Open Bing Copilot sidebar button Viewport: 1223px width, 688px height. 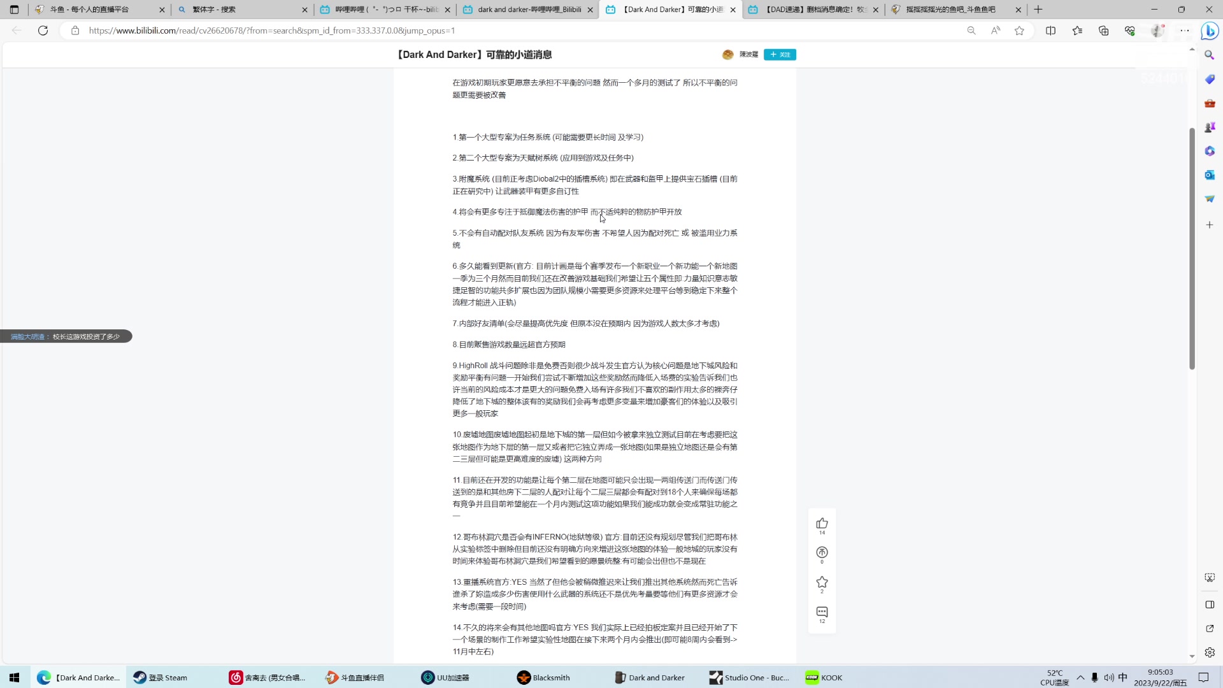click(1210, 31)
